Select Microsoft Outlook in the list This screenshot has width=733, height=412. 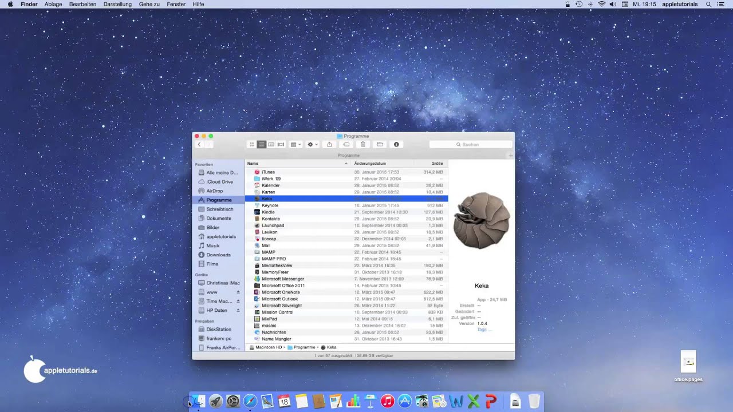346,299
